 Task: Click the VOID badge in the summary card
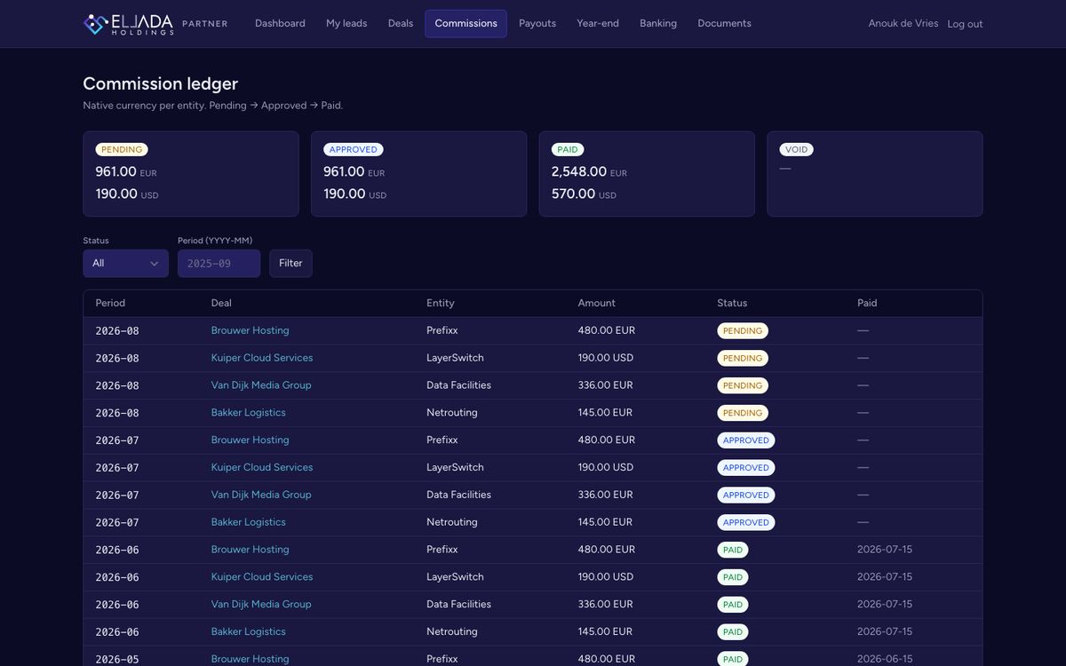797,150
